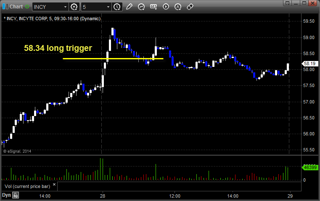Open the alerts circled-A icon menu
The image size is (320, 201).
click(x=178, y=7)
